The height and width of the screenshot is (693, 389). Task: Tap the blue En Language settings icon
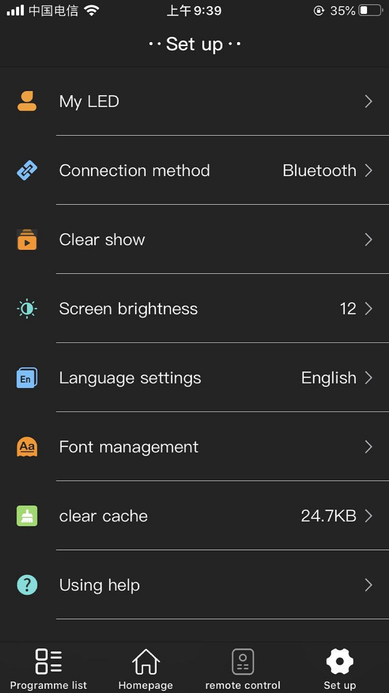point(27,378)
